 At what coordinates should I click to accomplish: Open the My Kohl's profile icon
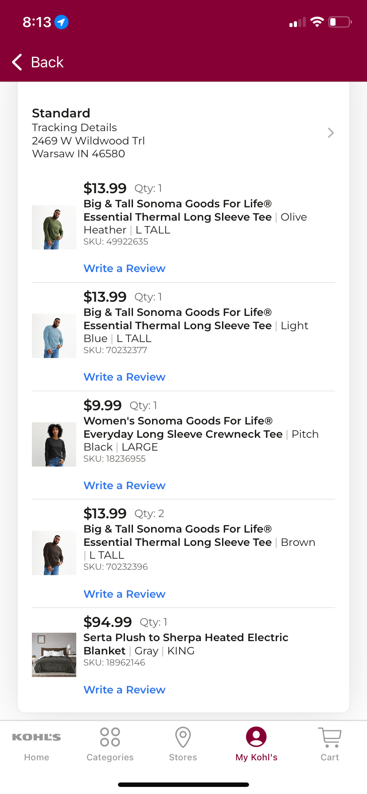coord(256,737)
